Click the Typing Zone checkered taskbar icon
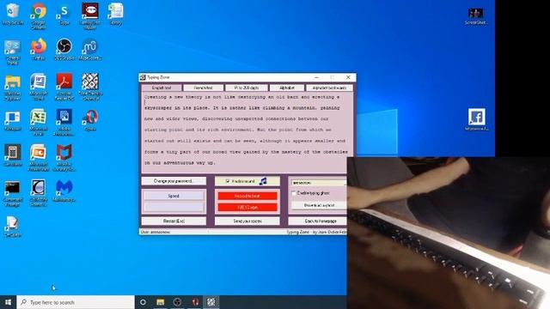 (x=211, y=302)
